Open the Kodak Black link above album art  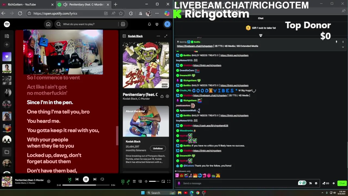pyautogui.click(x=135, y=36)
